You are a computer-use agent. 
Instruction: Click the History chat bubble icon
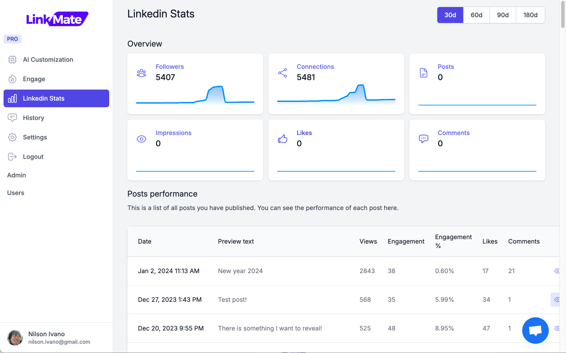point(12,118)
